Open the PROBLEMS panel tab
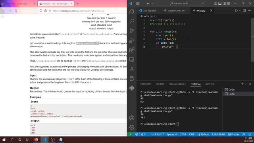 [146, 84]
